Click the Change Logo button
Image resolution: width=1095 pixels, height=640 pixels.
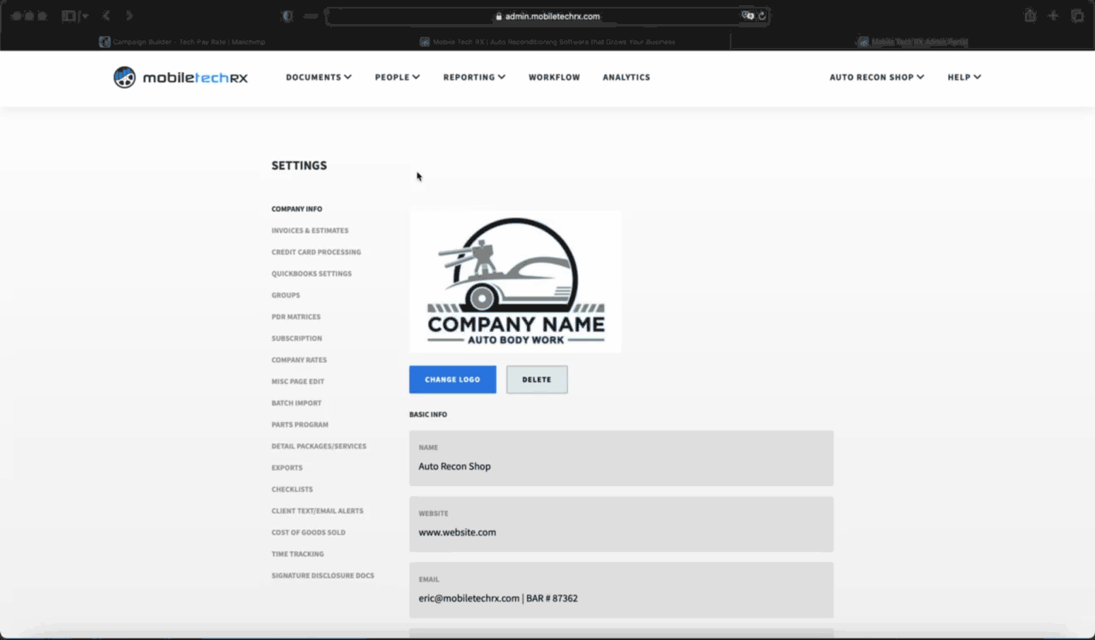[x=453, y=380]
